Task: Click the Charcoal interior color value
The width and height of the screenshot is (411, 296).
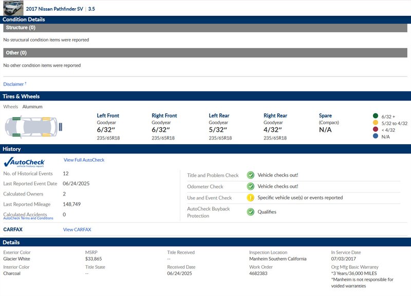Action: coord(12,273)
